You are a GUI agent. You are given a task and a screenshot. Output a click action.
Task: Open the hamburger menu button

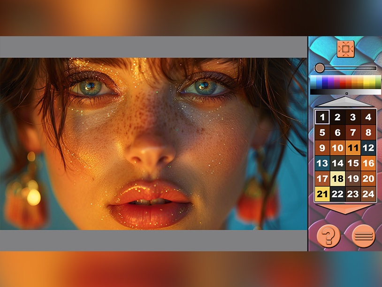(x=364, y=236)
